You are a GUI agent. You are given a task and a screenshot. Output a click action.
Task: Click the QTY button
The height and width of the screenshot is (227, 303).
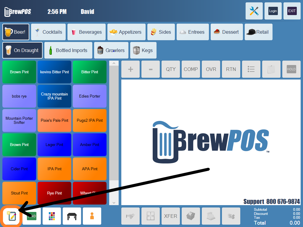(x=171, y=69)
